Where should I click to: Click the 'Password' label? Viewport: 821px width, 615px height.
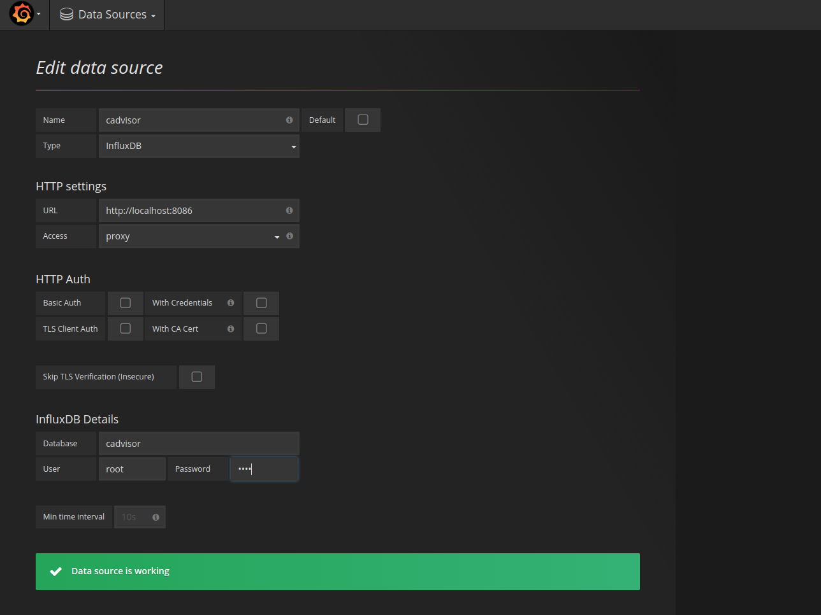click(x=193, y=469)
